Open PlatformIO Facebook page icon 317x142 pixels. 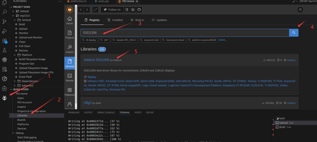click(127, 9)
